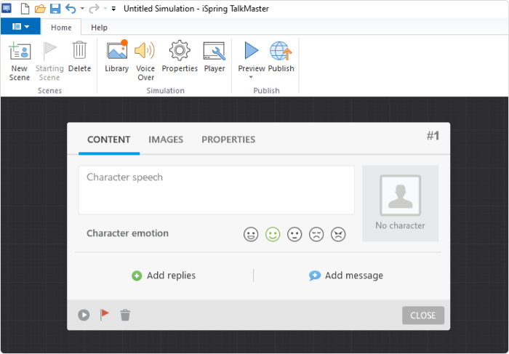This screenshot has width=509, height=354.
Task: Undo the last action
Action: click(x=71, y=9)
